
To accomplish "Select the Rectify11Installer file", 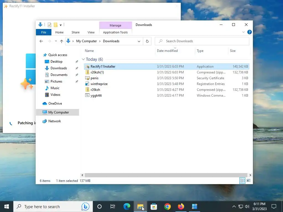I will (x=166, y=67).
